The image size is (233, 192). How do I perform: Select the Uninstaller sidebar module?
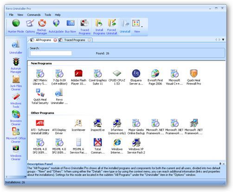(x=16, y=47)
